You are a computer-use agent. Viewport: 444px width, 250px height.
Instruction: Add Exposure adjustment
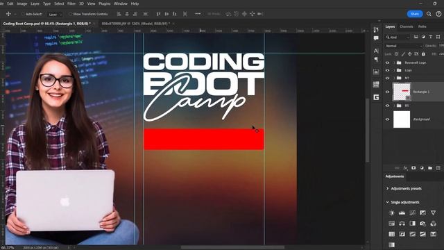pyautogui.click(x=422, y=213)
